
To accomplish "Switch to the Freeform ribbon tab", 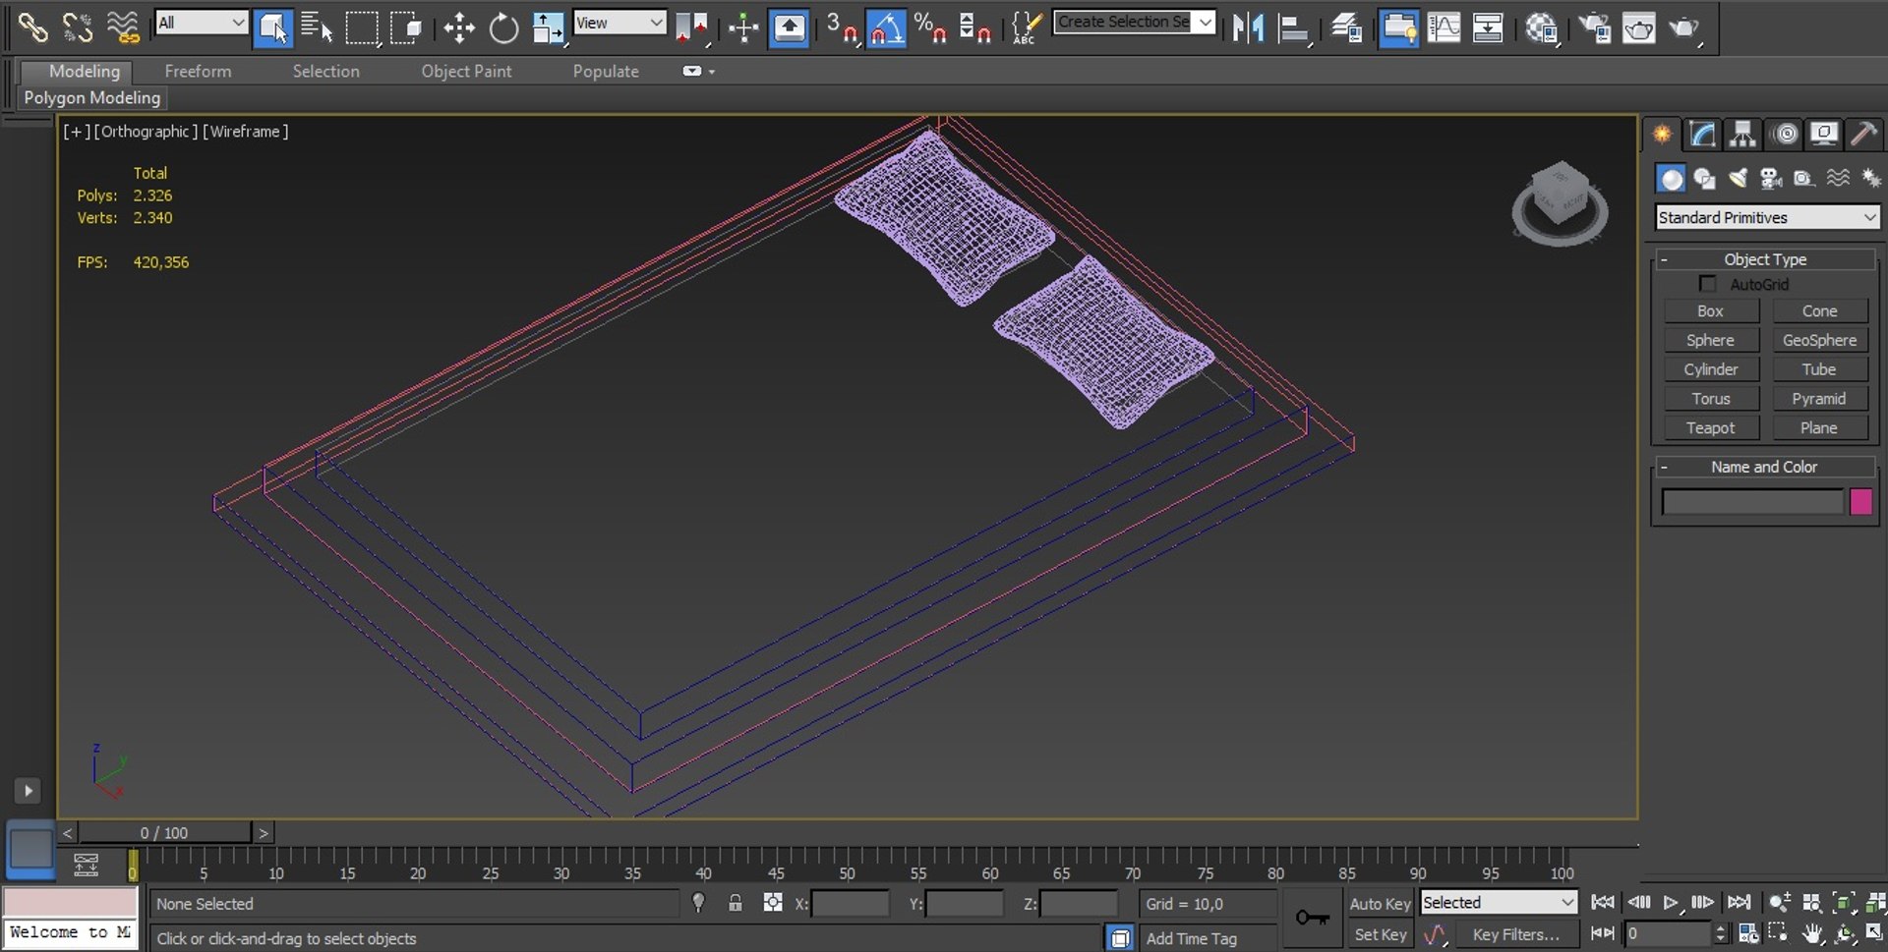I will click(198, 71).
